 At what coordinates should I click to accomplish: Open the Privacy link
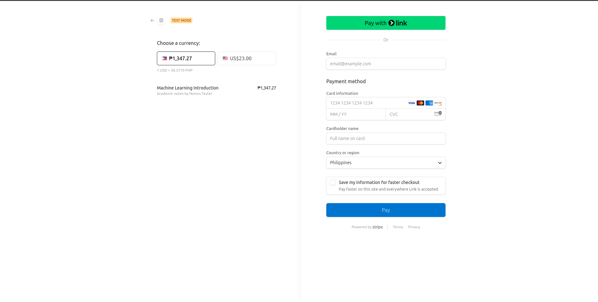(414, 227)
